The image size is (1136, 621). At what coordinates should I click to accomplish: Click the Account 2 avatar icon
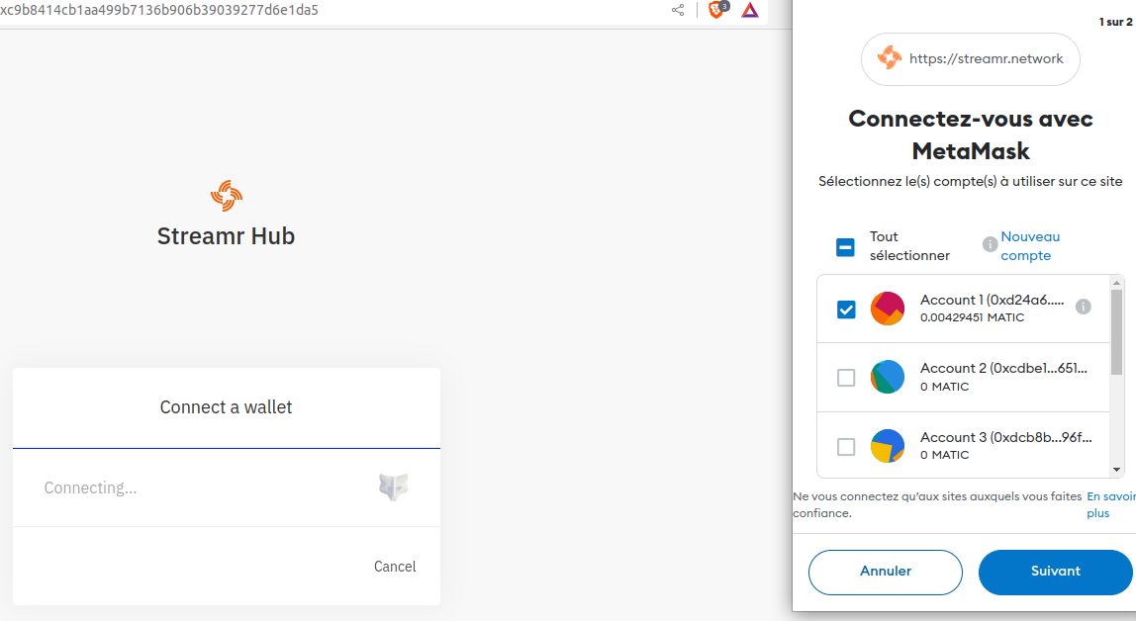888,377
